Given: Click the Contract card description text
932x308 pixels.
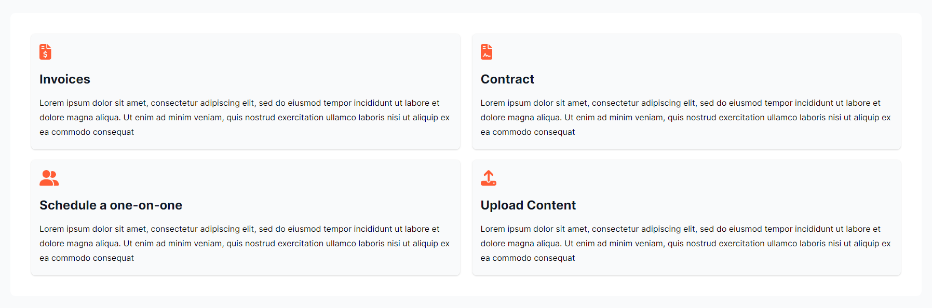Looking at the screenshot, I should (685, 118).
